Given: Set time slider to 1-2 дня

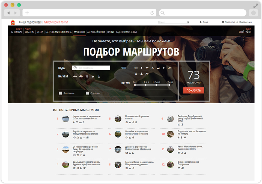Looking at the screenshot, I should point(156,85).
